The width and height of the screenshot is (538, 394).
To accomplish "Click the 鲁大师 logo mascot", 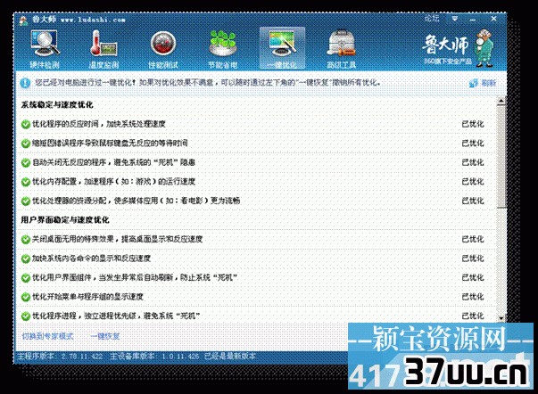I will [484, 47].
